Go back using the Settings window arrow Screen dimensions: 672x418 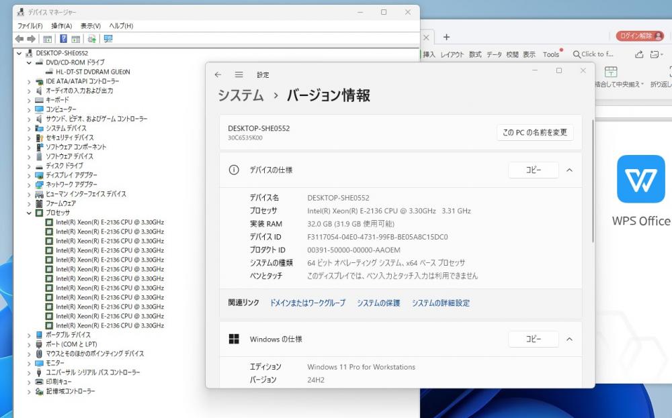[x=218, y=74]
